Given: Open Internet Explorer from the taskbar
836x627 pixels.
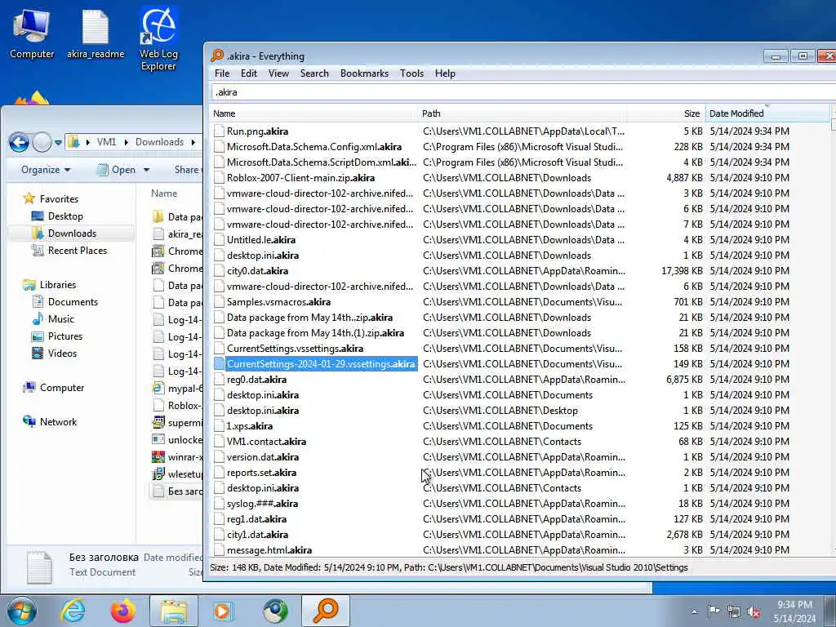Looking at the screenshot, I should point(73,611).
